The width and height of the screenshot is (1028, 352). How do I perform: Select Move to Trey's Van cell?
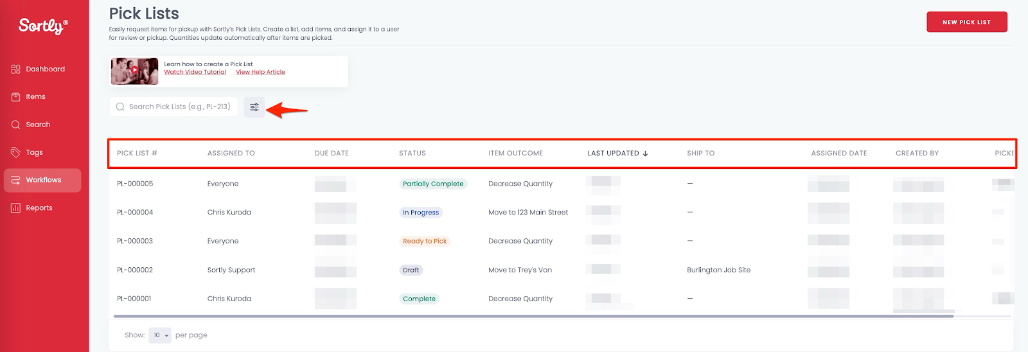click(520, 270)
